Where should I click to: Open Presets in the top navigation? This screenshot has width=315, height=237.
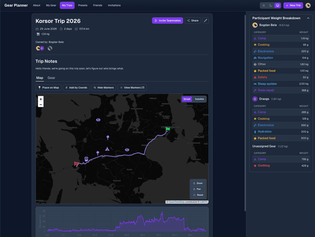(83, 5)
